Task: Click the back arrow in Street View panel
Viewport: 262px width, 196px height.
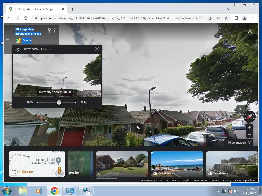Action: pyautogui.click(x=7, y=39)
